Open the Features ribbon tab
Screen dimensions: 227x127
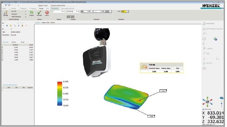coord(33,8)
